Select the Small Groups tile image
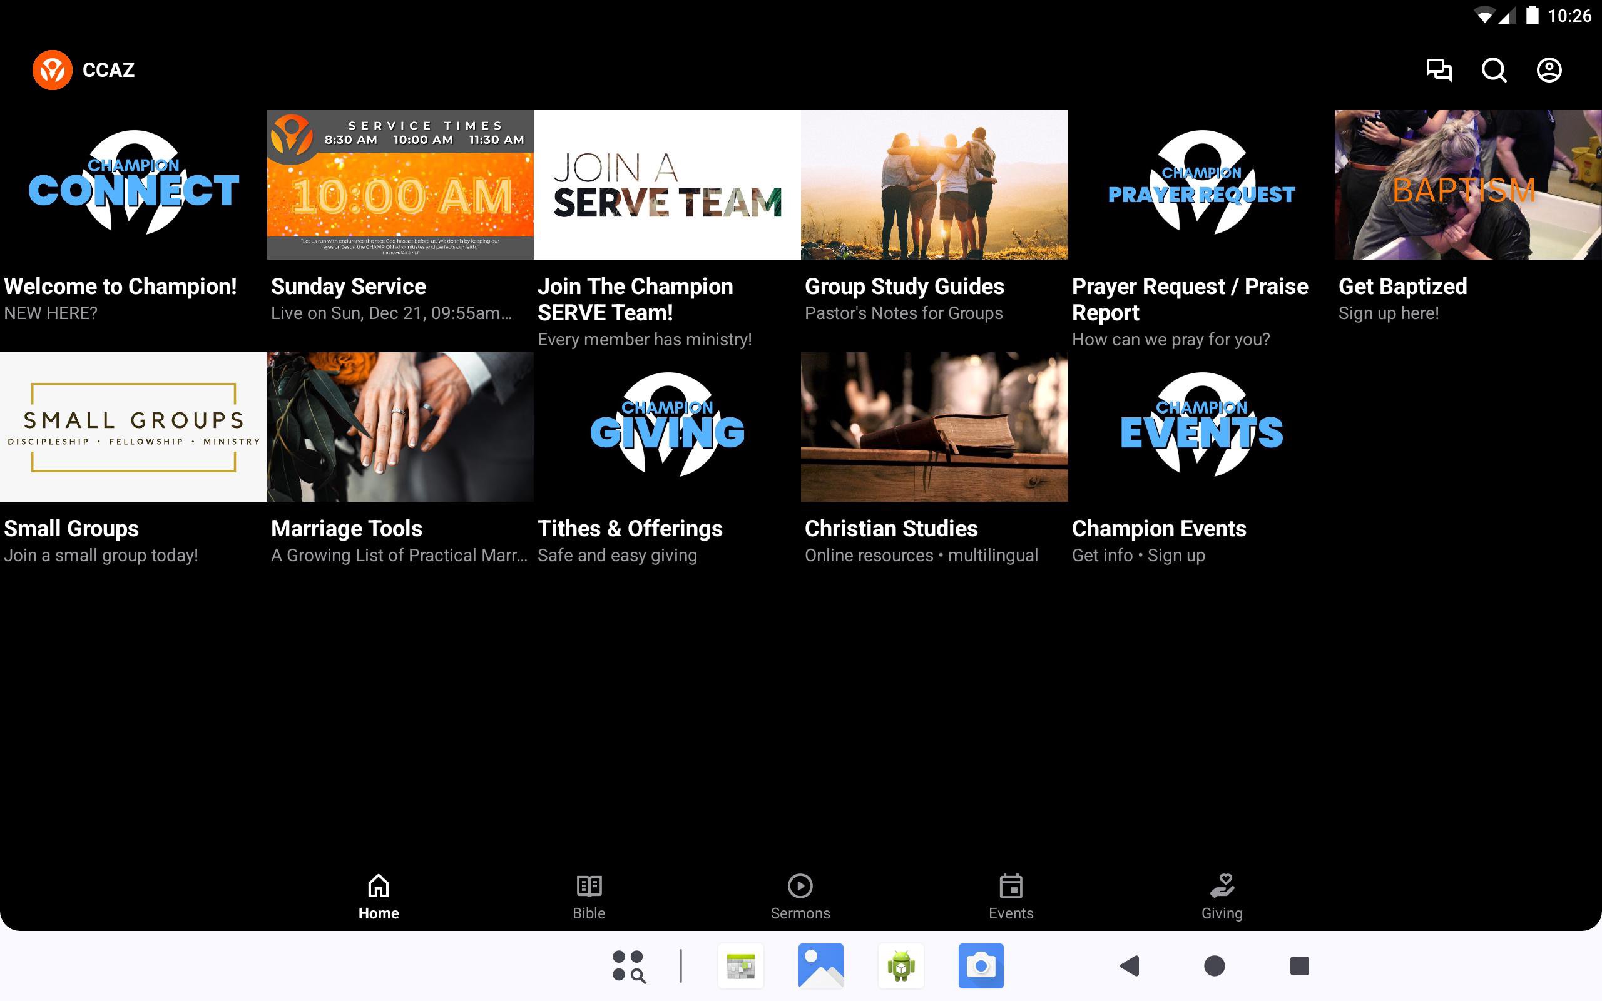This screenshot has width=1602, height=1001. click(133, 426)
